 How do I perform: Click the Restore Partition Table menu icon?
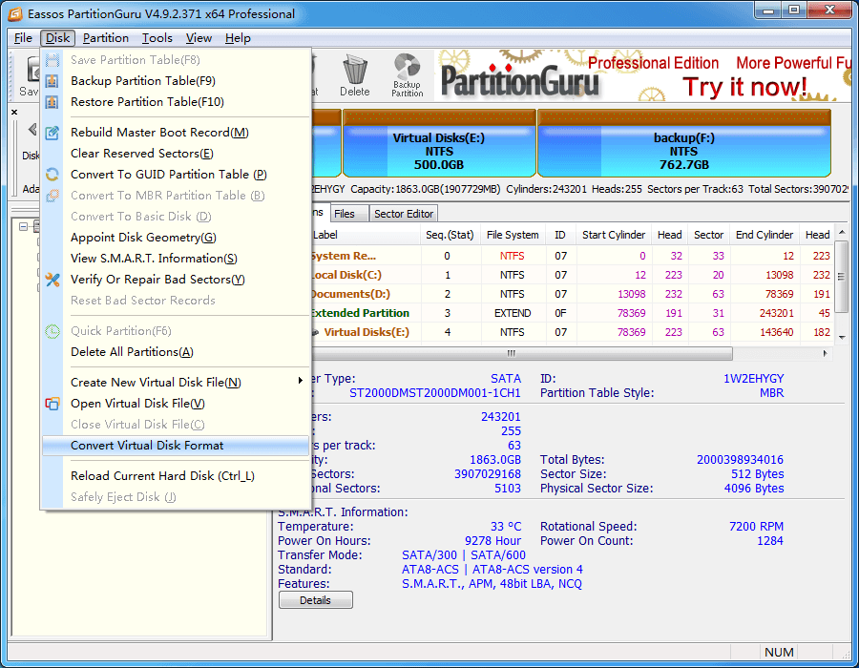[x=52, y=102]
